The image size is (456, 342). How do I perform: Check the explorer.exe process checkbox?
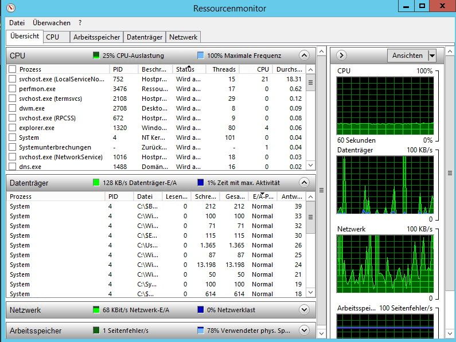click(12, 128)
